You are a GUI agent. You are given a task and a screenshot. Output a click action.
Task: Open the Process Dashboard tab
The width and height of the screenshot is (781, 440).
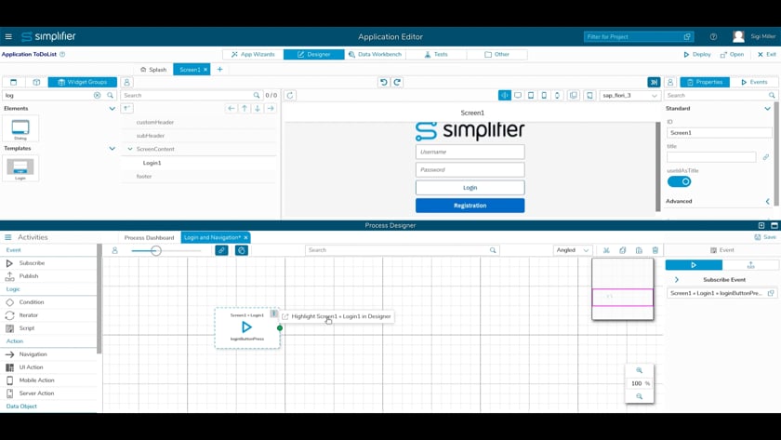tap(149, 237)
